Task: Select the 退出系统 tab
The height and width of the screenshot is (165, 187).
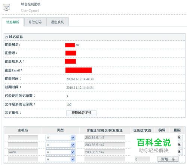Action: 57,22
